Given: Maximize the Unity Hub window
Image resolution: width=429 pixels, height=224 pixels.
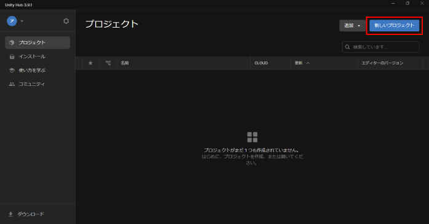Looking at the screenshot, I should [x=407, y=3].
